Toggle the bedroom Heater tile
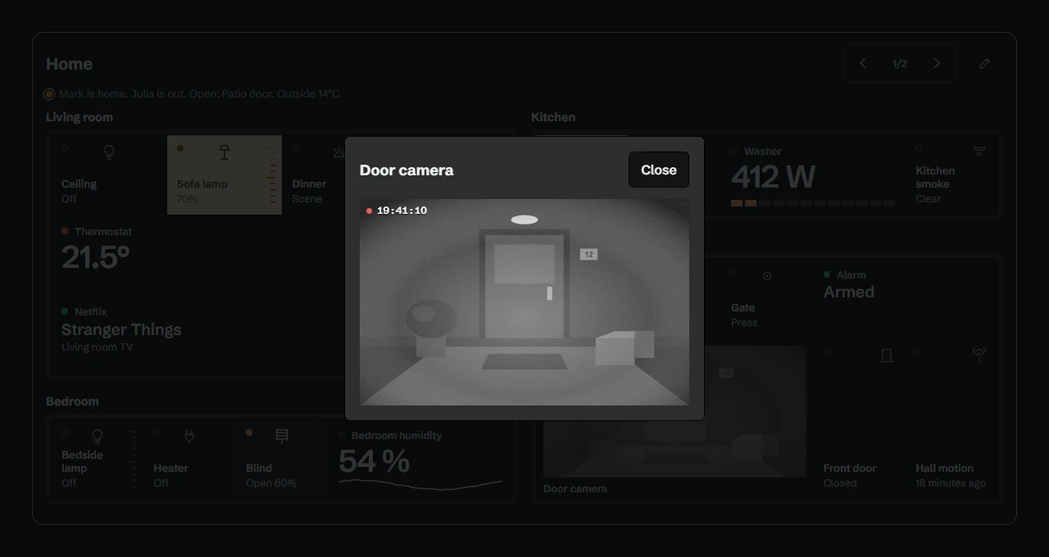This screenshot has height=557, width=1049. (190, 460)
